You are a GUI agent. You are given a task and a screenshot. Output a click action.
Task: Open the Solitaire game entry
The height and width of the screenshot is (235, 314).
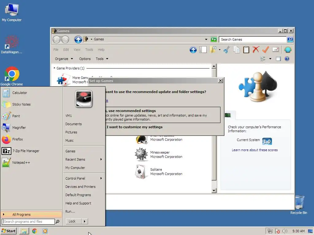point(159,172)
